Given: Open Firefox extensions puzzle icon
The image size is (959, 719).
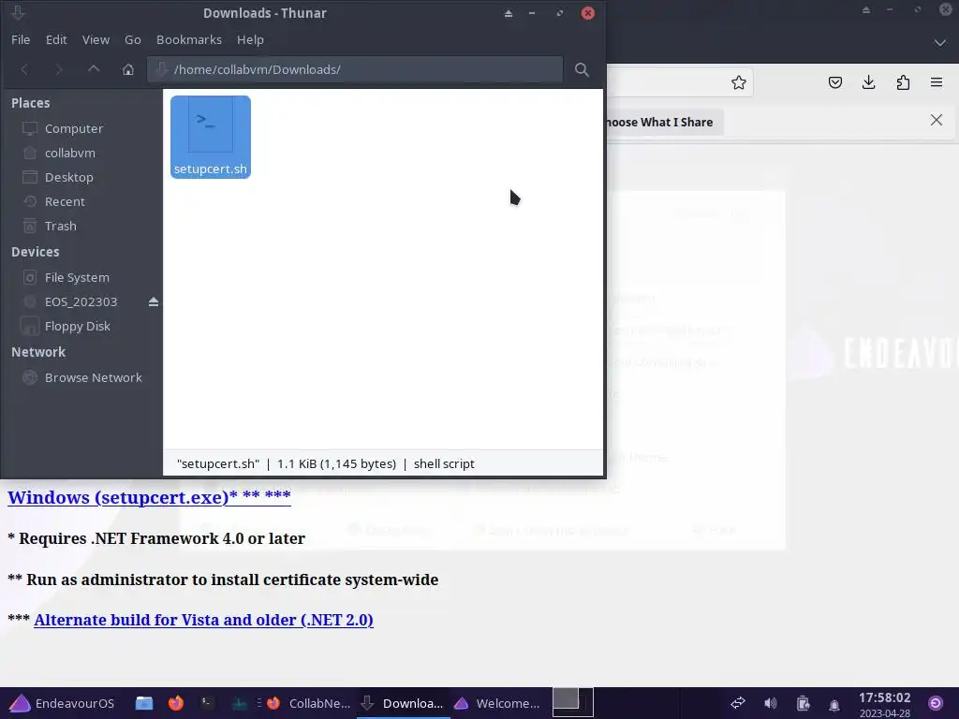Looking at the screenshot, I should [903, 82].
